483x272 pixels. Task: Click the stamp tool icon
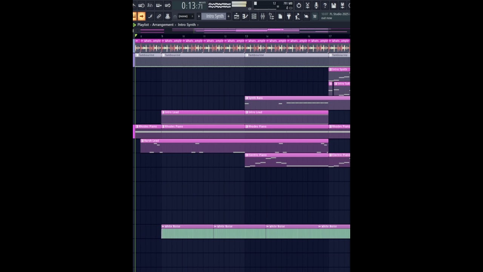pos(168,16)
